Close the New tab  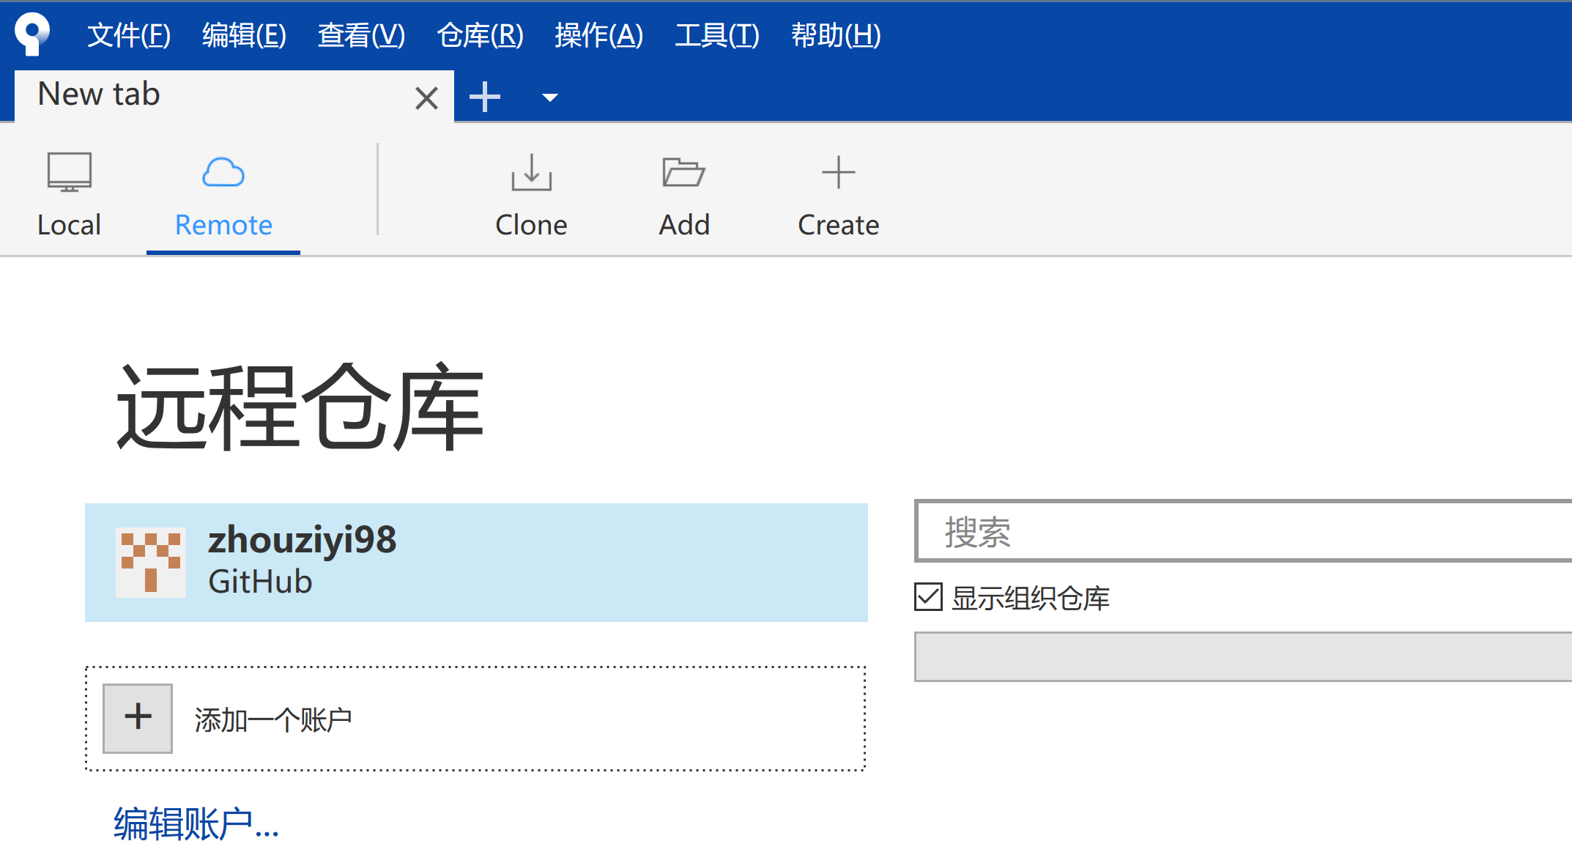click(x=424, y=95)
